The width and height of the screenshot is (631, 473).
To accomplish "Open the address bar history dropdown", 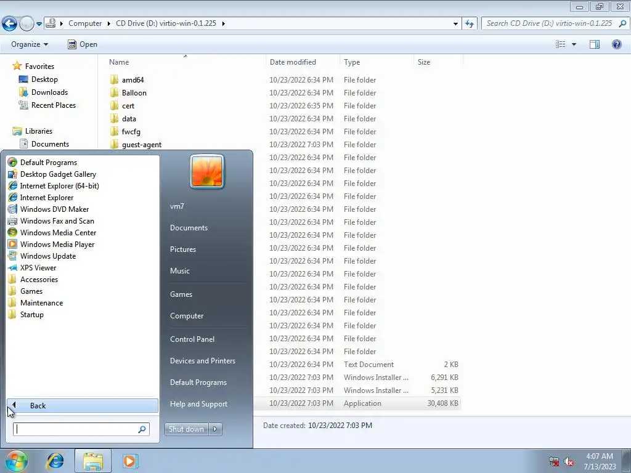I will 455,23.
